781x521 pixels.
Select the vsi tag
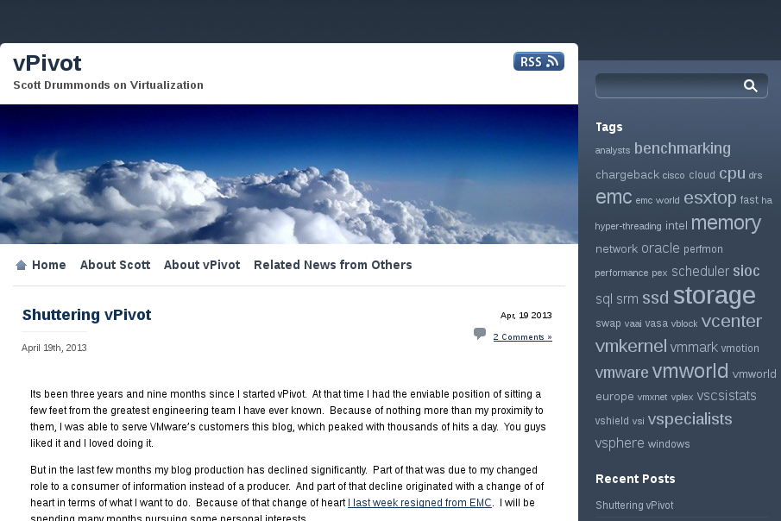click(x=638, y=422)
